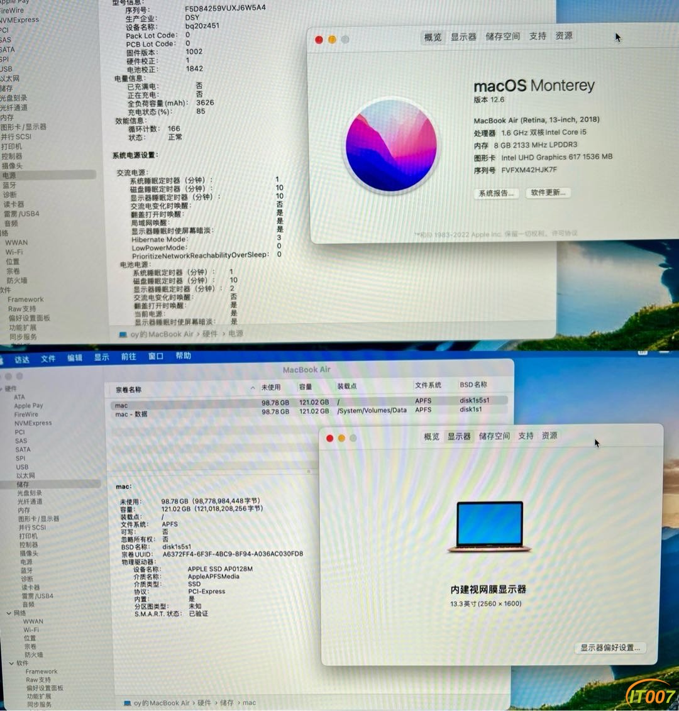The height and width of the screenshot is (711, 679).
Task: Select Apple Pay in the storage report sidebar
Action: point(28,406)
